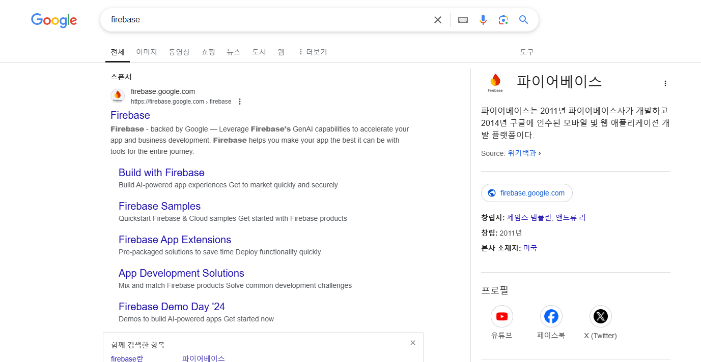Click the 스폰서 label
Image resolution: width=701 pixels, height=362 pixels.
tap(121, 77)
